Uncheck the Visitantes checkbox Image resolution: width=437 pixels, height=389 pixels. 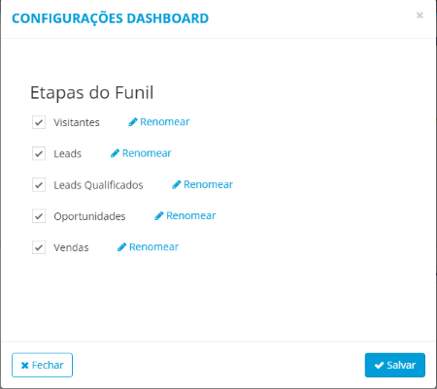pos(39,122)
